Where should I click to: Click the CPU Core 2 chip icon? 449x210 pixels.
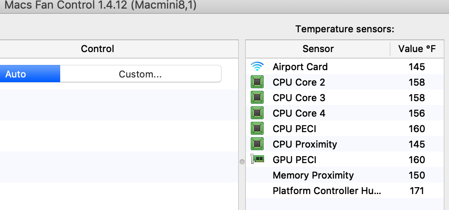click(257, 82)
